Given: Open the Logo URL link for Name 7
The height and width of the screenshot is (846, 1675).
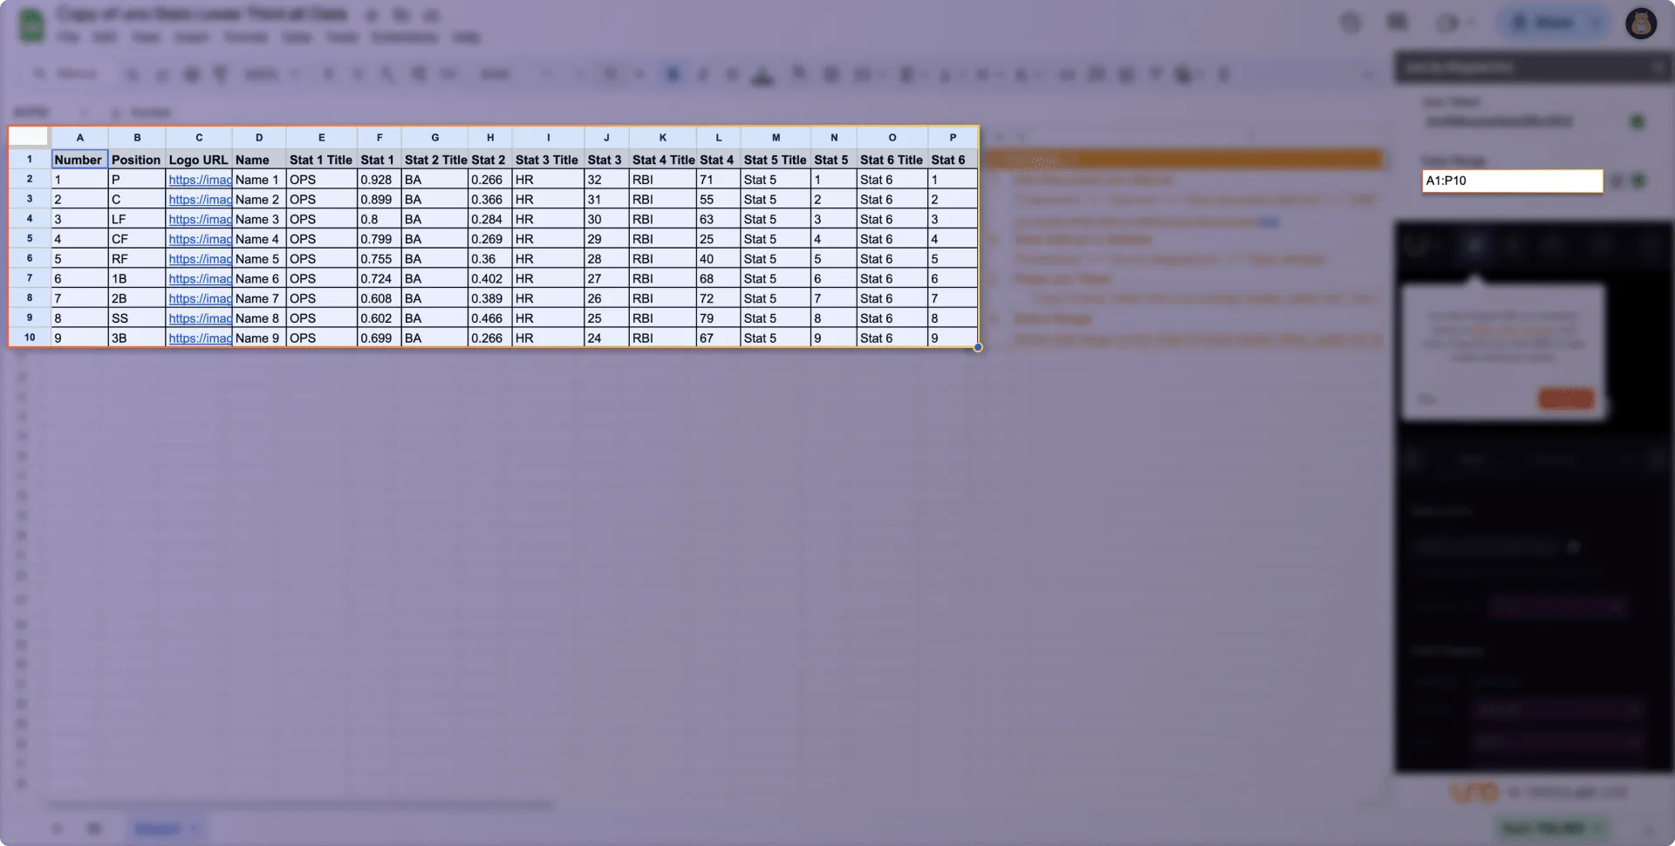Looking at the screenshot, I should point(200,298).
